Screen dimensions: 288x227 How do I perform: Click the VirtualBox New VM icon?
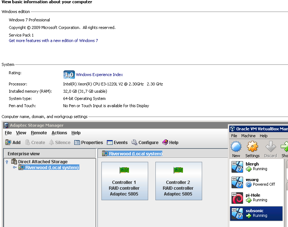(236, 146)
